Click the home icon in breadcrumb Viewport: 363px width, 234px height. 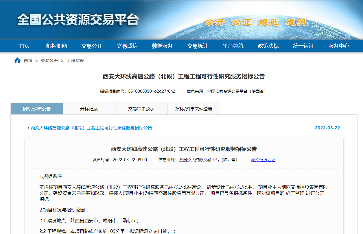point(17,60)
